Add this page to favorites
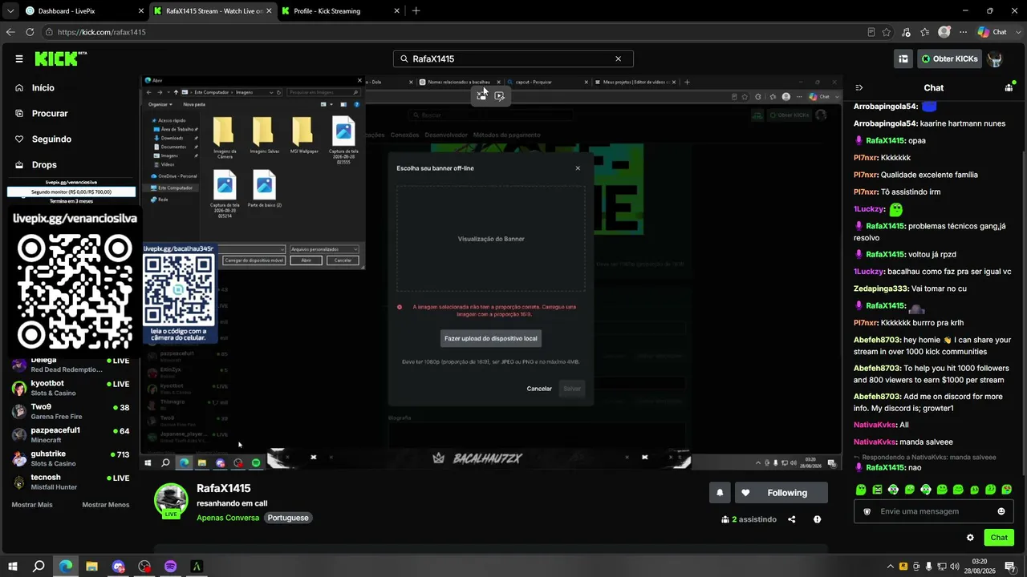Screen dimensions: 1027x577 pos(887,32)
